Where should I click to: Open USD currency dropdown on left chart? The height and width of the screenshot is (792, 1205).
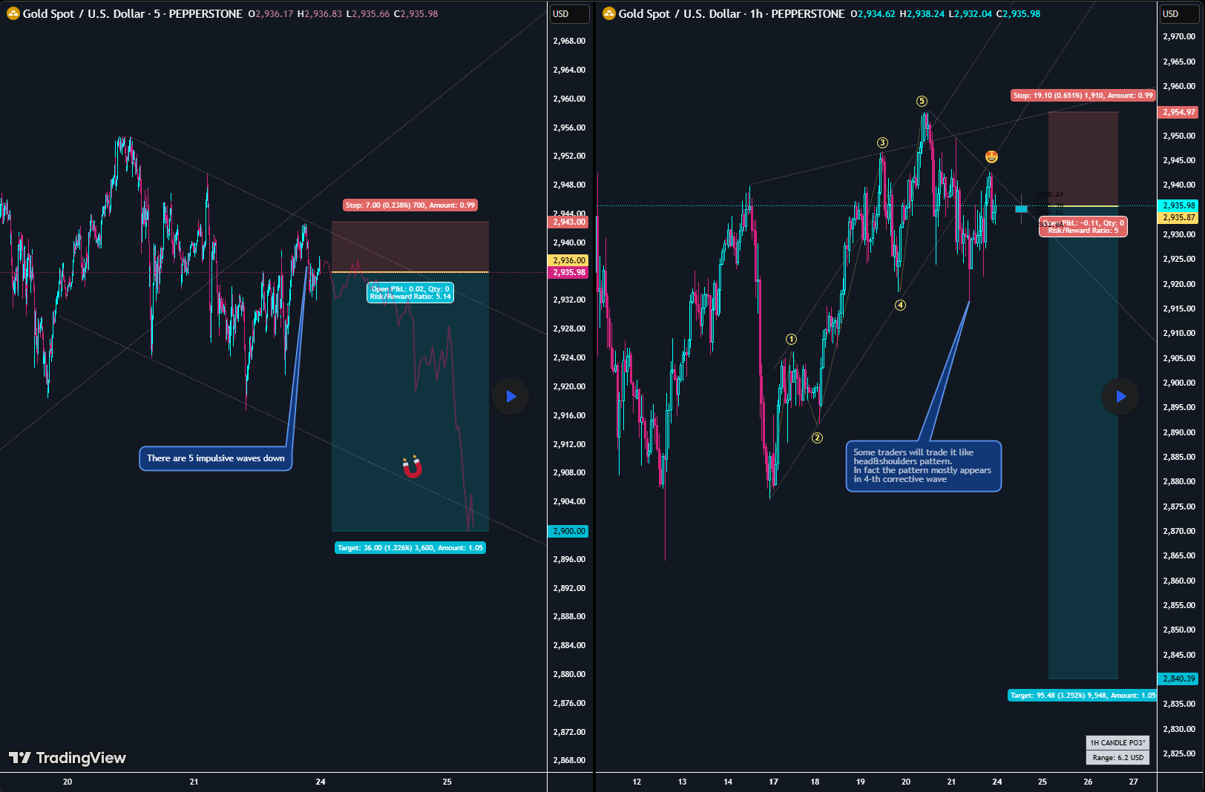point(569,13)
